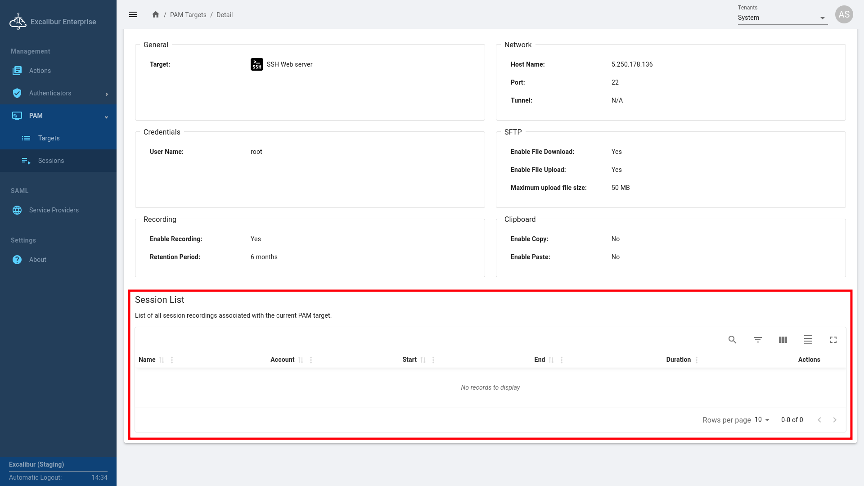Click the show/hide columns icon
Screen dimensions: 864x486
[x=783, y=340]
